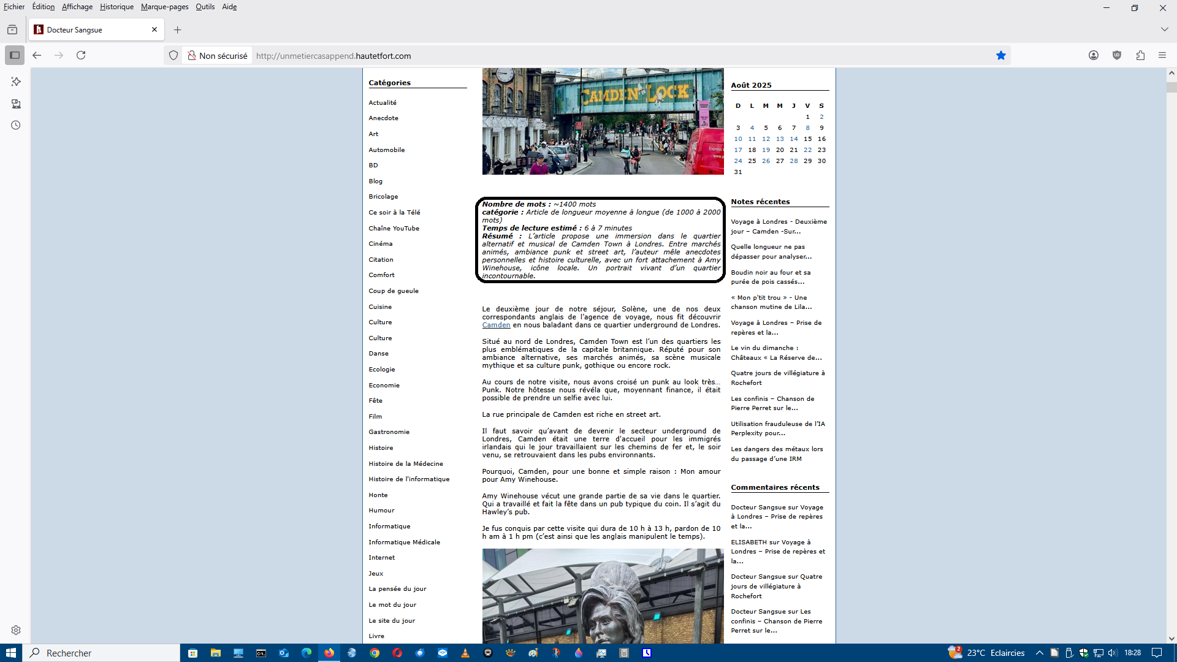Click the tracking protection shield icon
1177x662 pixels.
point(173,56)
